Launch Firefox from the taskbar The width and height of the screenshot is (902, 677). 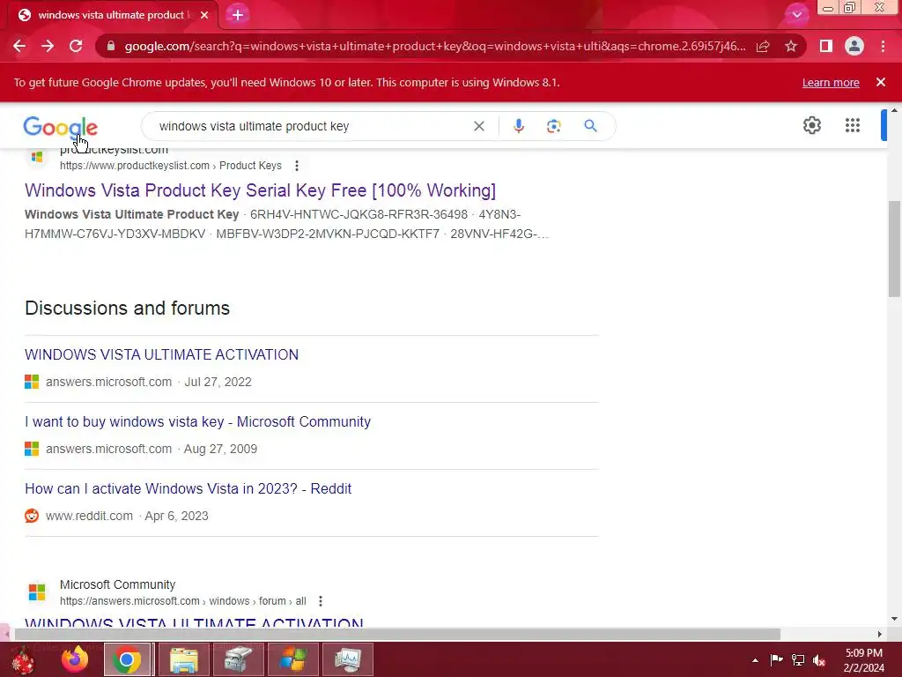(76, 659)
